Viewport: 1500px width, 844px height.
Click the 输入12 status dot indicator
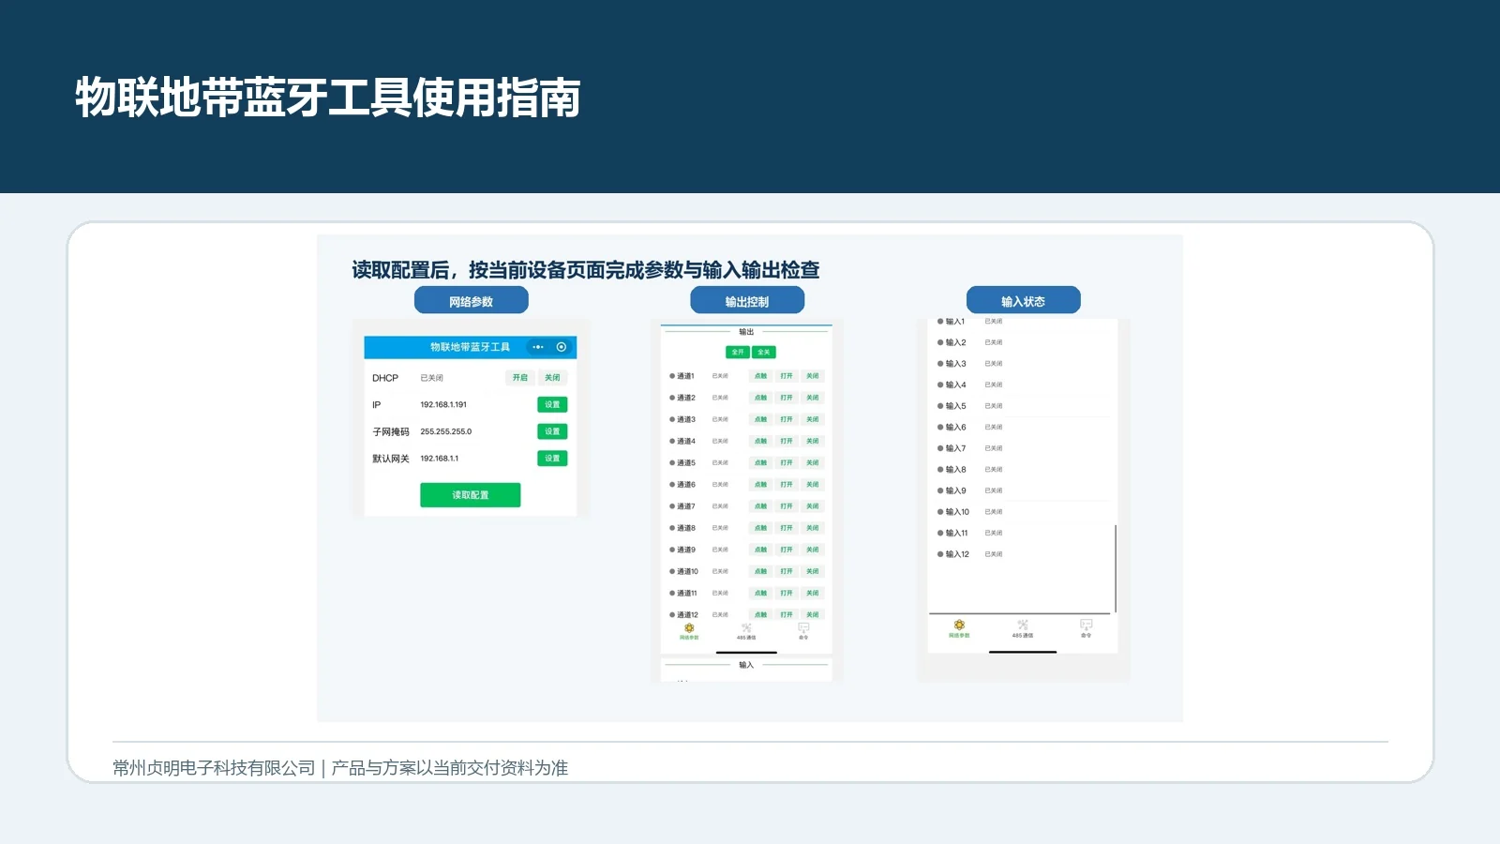[x=940, y=554]
